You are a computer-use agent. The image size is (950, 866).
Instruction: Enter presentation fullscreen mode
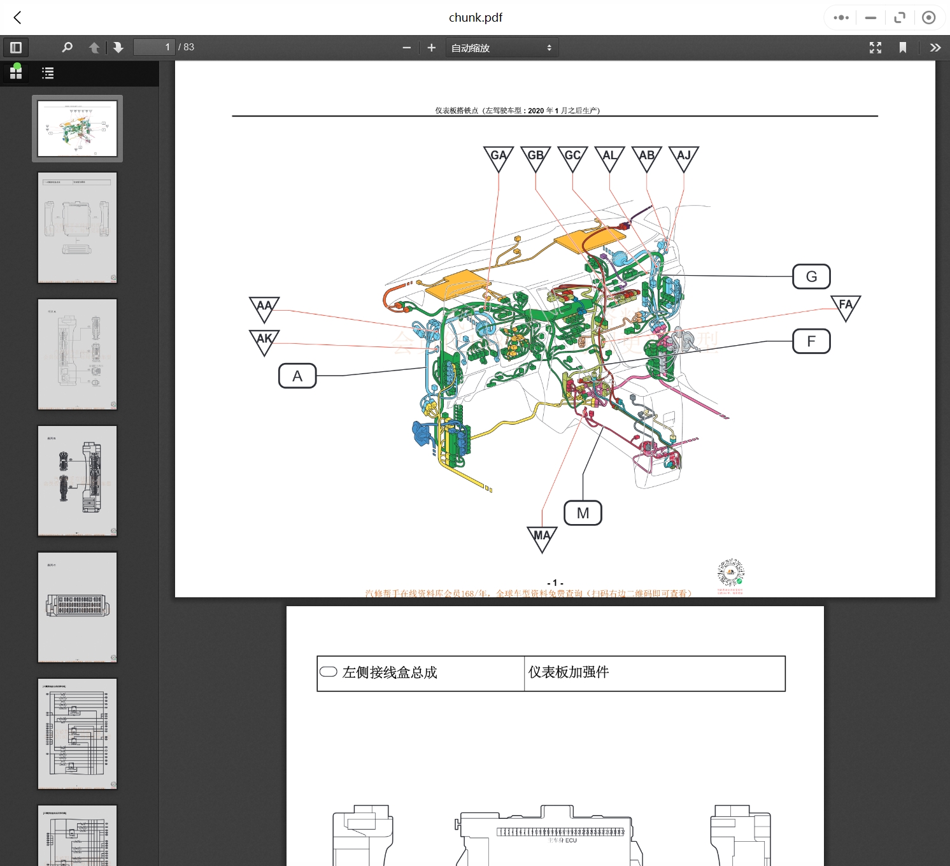[x=876, y=48]
